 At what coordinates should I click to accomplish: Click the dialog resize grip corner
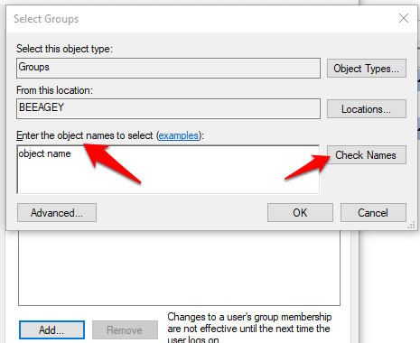click(x=411, y=225)
